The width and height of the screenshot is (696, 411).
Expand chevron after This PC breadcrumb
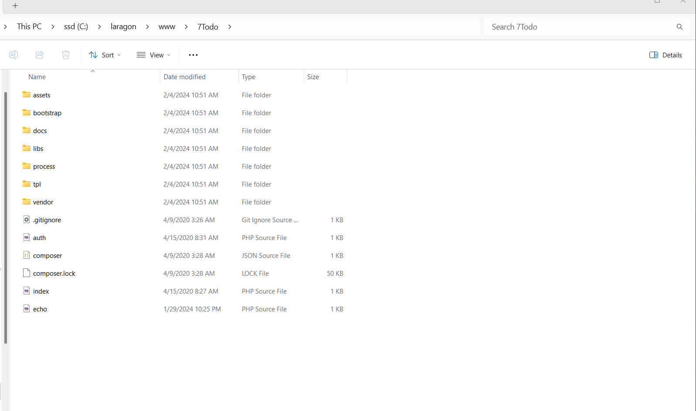(x=53, y=27)
